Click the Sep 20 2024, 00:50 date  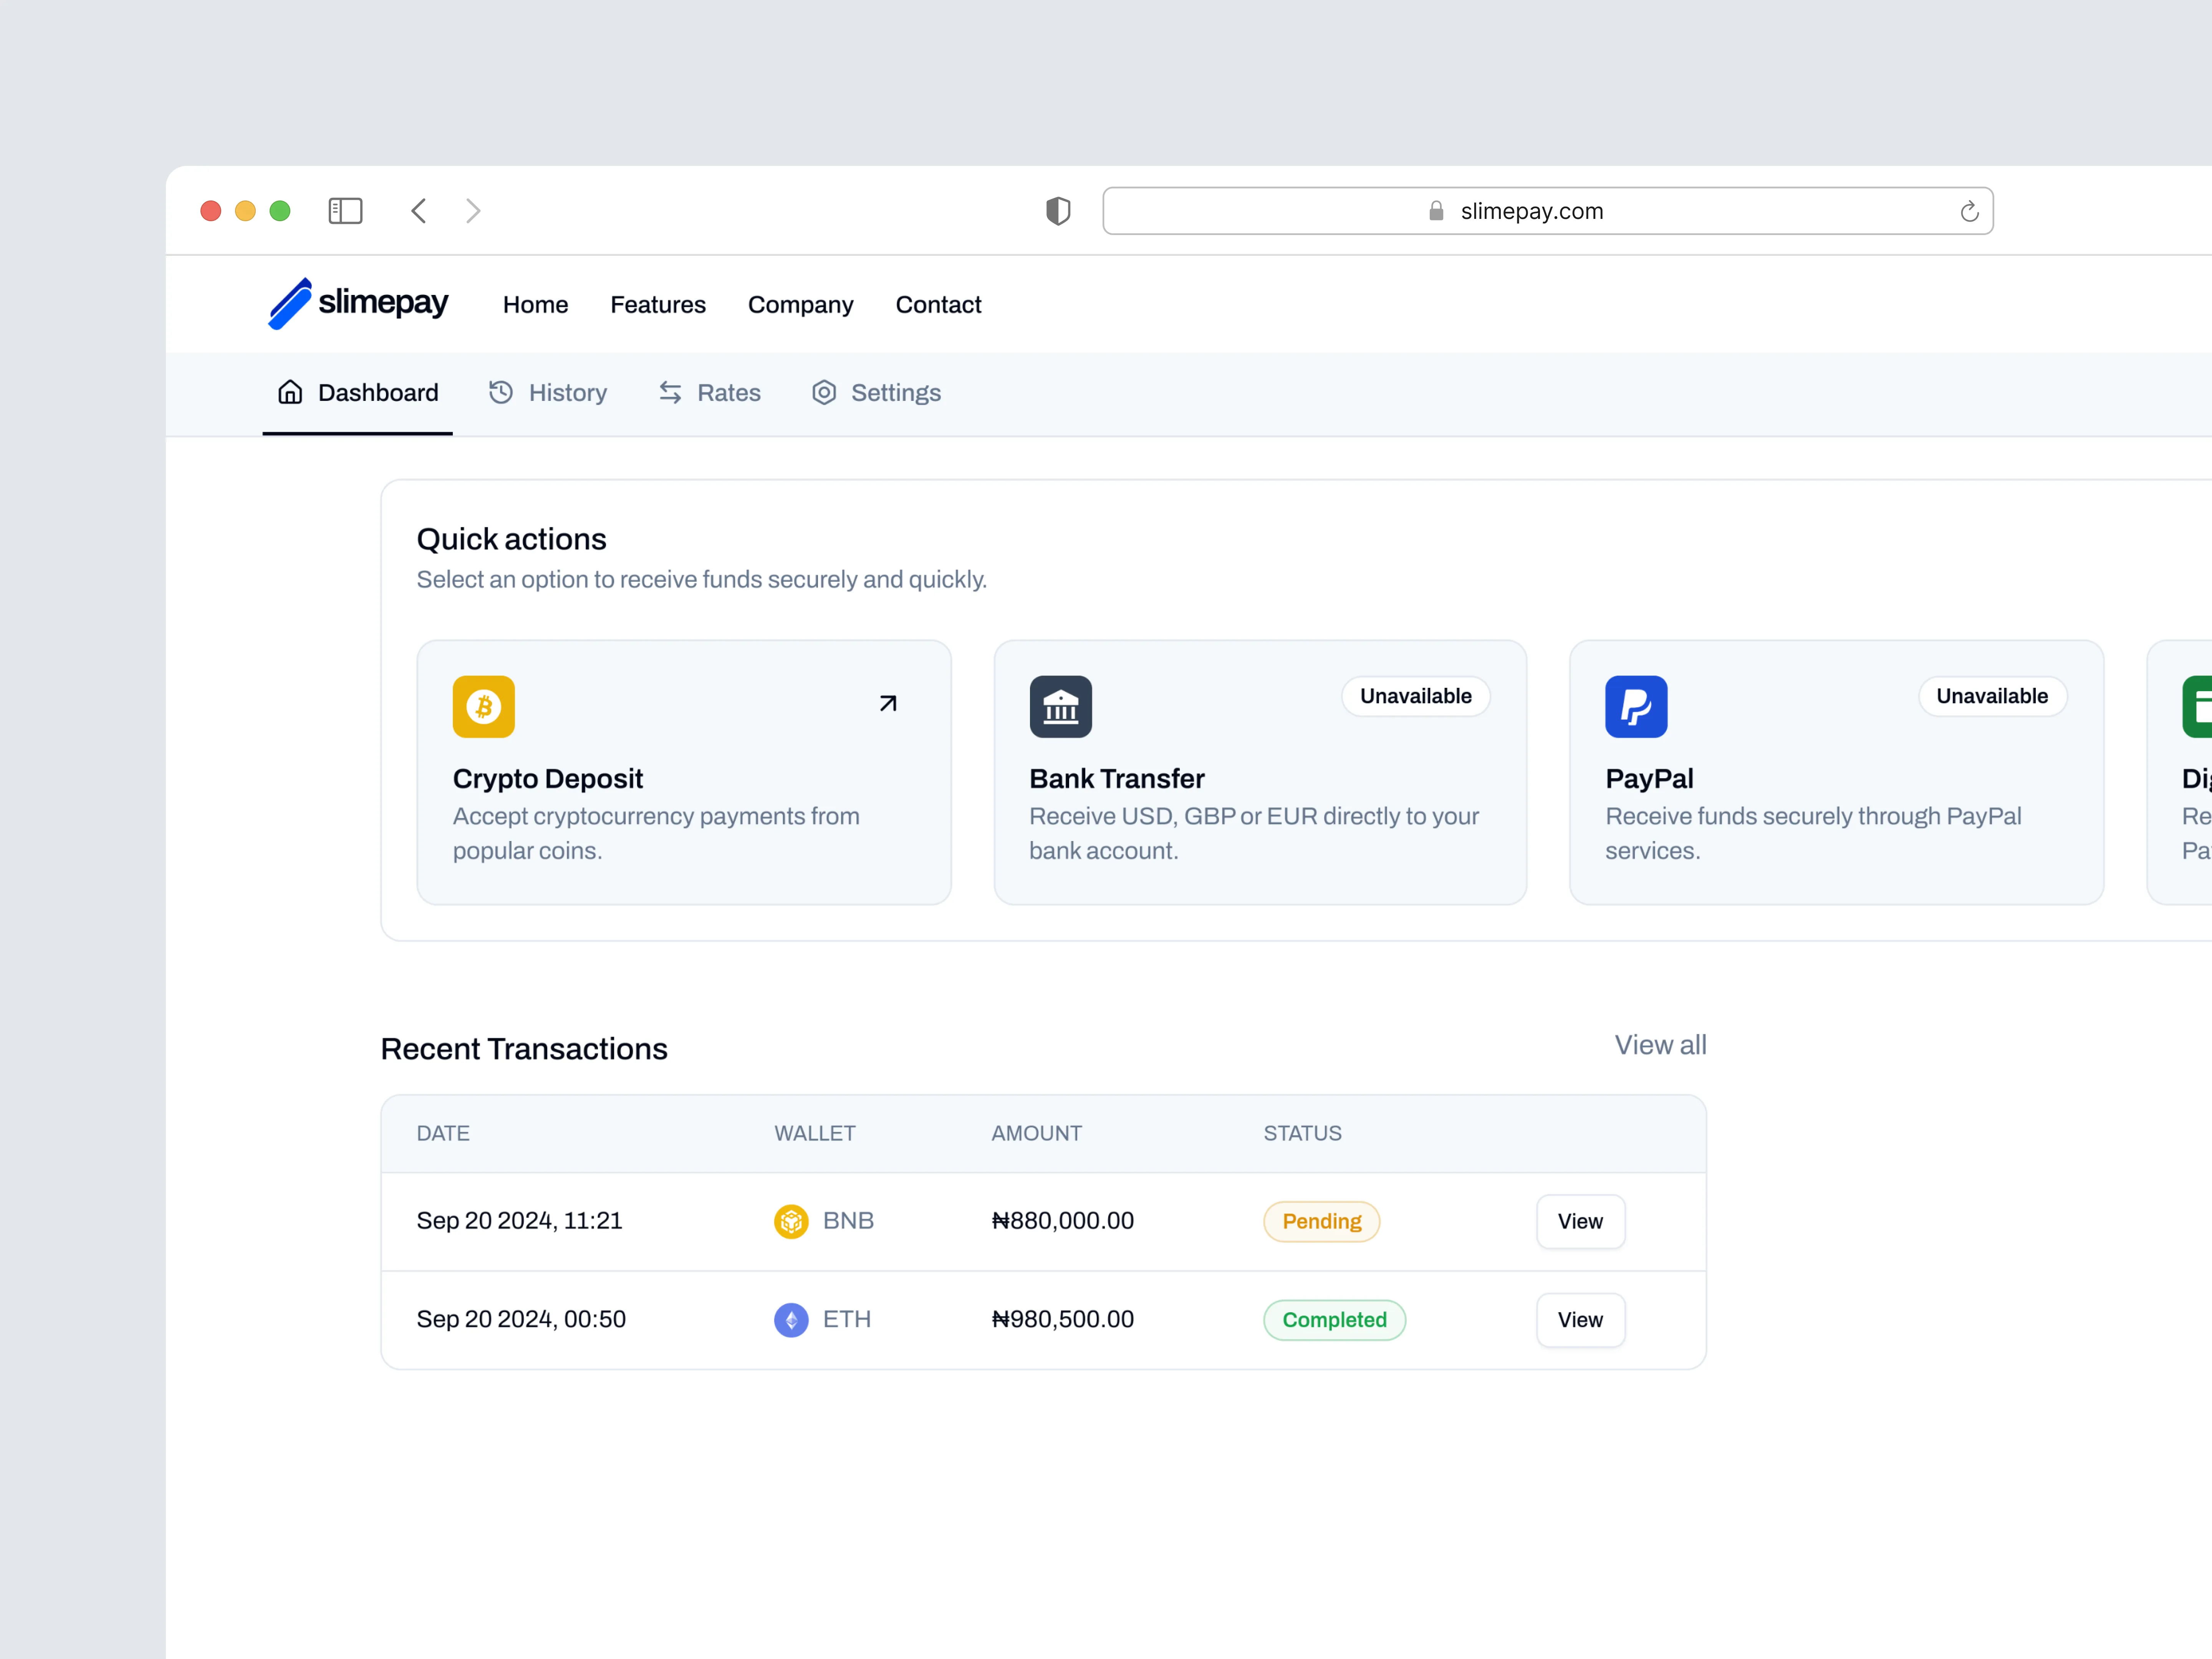[x=521, y=1320]
